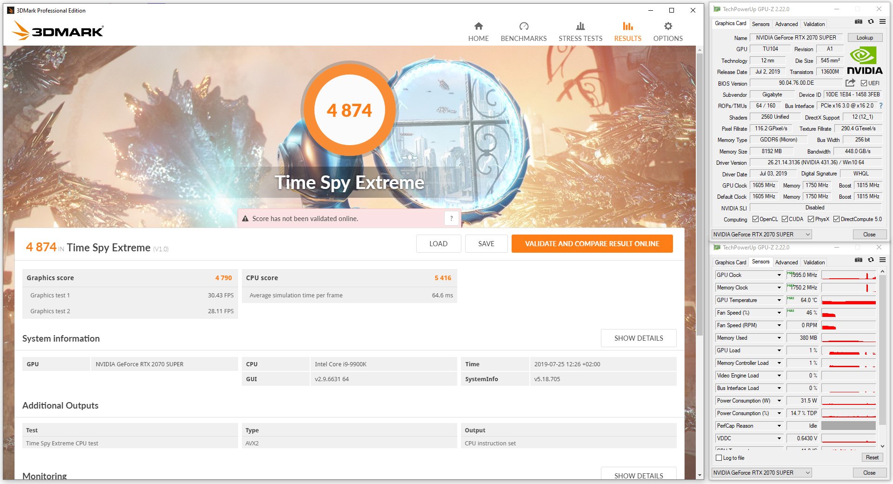Image resolution: width=893 pixels, height=484 pixels.
Task: Show details for Monitoring section
Action: pos(639,474)
